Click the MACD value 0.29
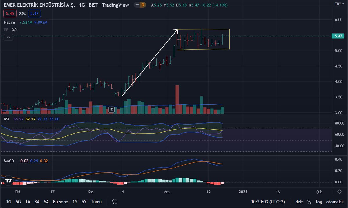Viewport: 348px width, 208px height. [34, 161]
